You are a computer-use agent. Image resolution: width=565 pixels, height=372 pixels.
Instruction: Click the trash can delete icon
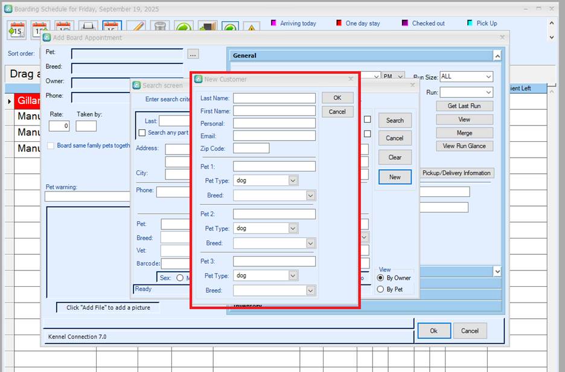pyautogui.click(x=159, y=28)
